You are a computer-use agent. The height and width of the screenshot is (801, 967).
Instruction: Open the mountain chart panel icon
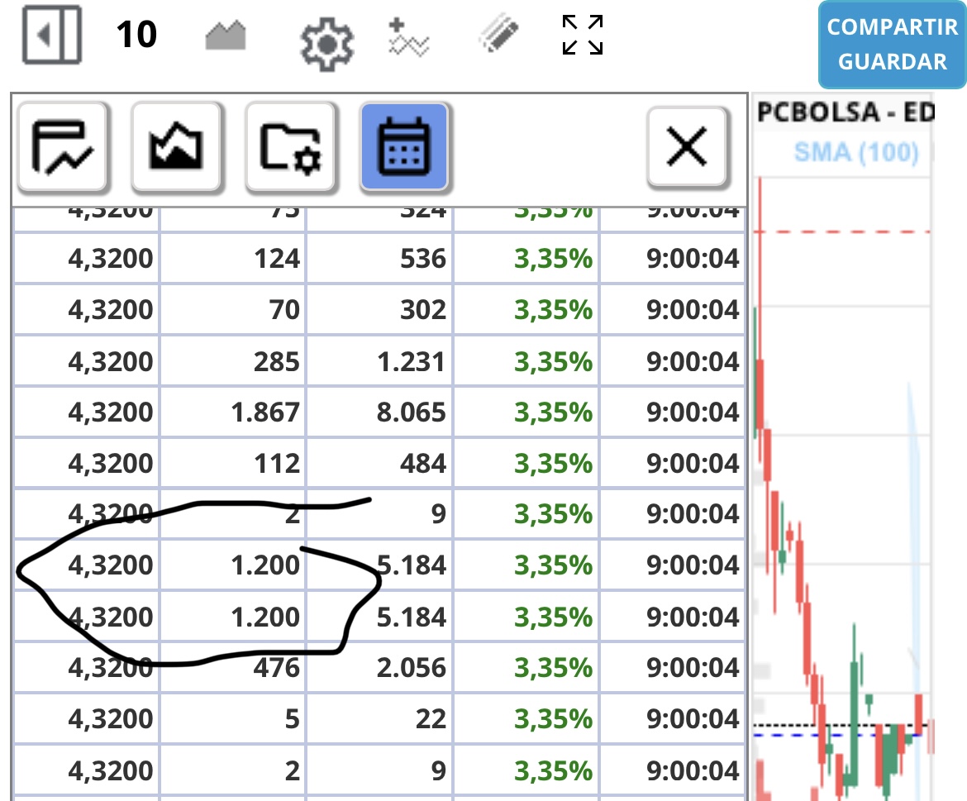(x=176, y=147)
